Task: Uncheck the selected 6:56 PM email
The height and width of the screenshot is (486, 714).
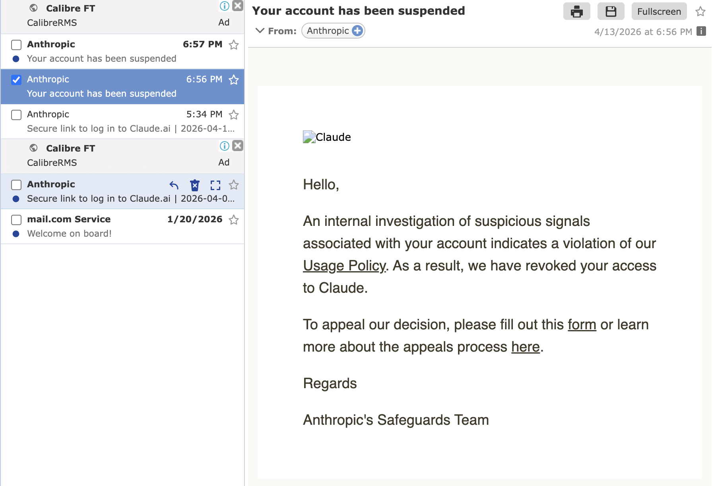Action: [x=16, y=80]
